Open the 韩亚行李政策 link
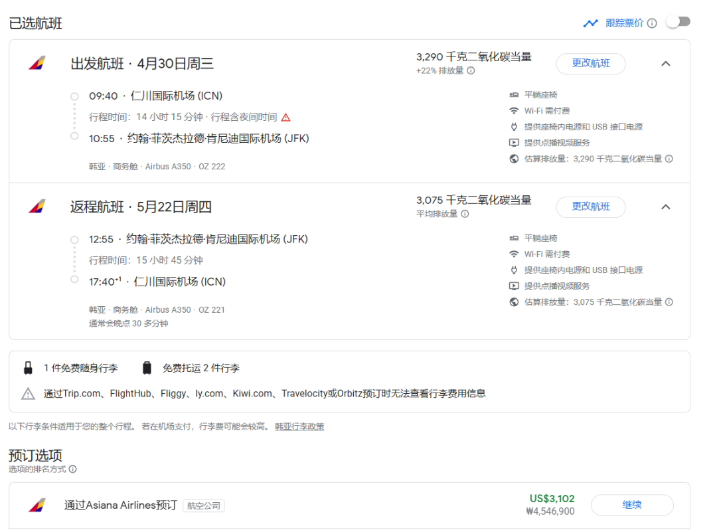This screenshot has width=717, height=530. 299,426
